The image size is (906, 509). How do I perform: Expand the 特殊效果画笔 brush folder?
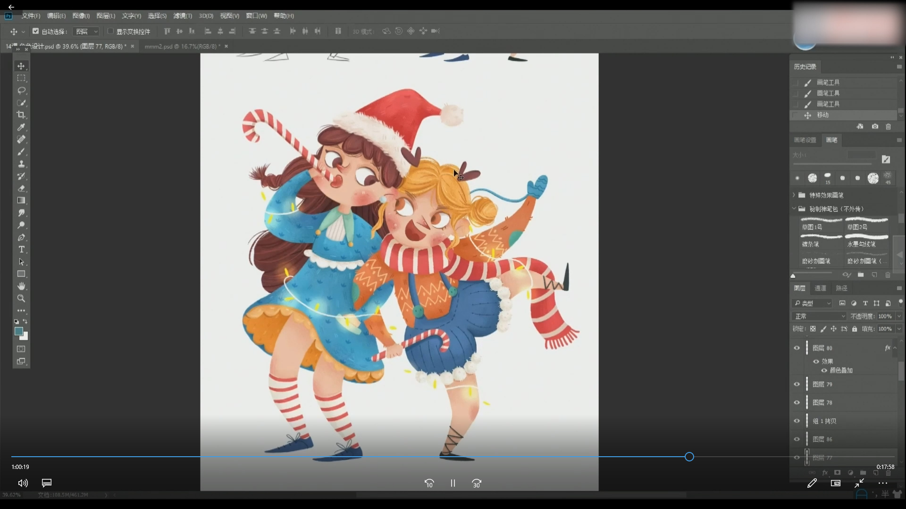794,195
